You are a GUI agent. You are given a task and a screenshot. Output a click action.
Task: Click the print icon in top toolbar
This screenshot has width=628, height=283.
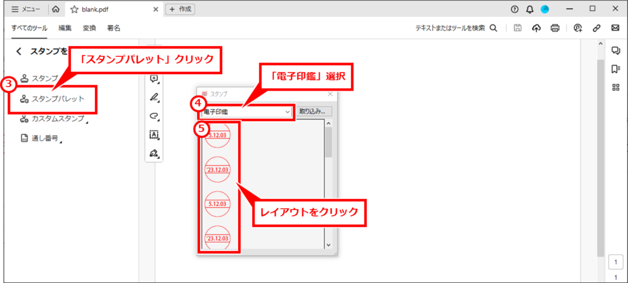click(554, 28)
